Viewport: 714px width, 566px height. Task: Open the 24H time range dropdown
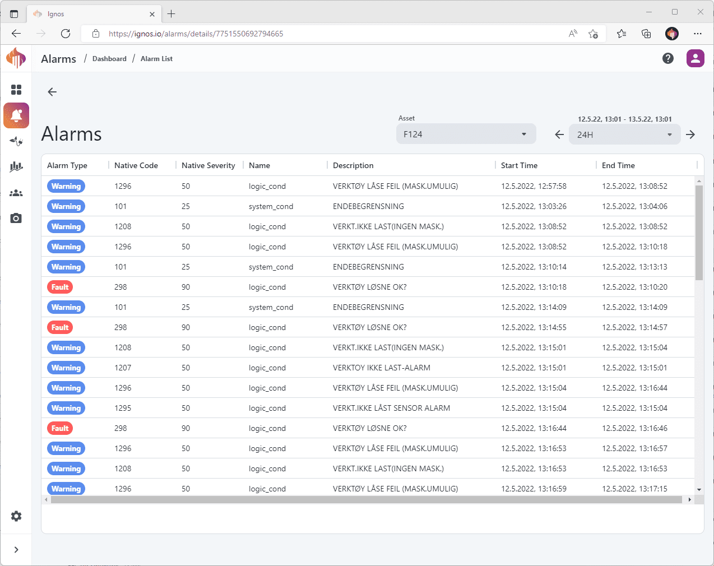pos(625,134)
